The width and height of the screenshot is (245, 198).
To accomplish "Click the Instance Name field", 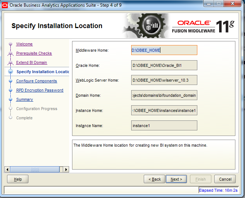I will [164, 125].
